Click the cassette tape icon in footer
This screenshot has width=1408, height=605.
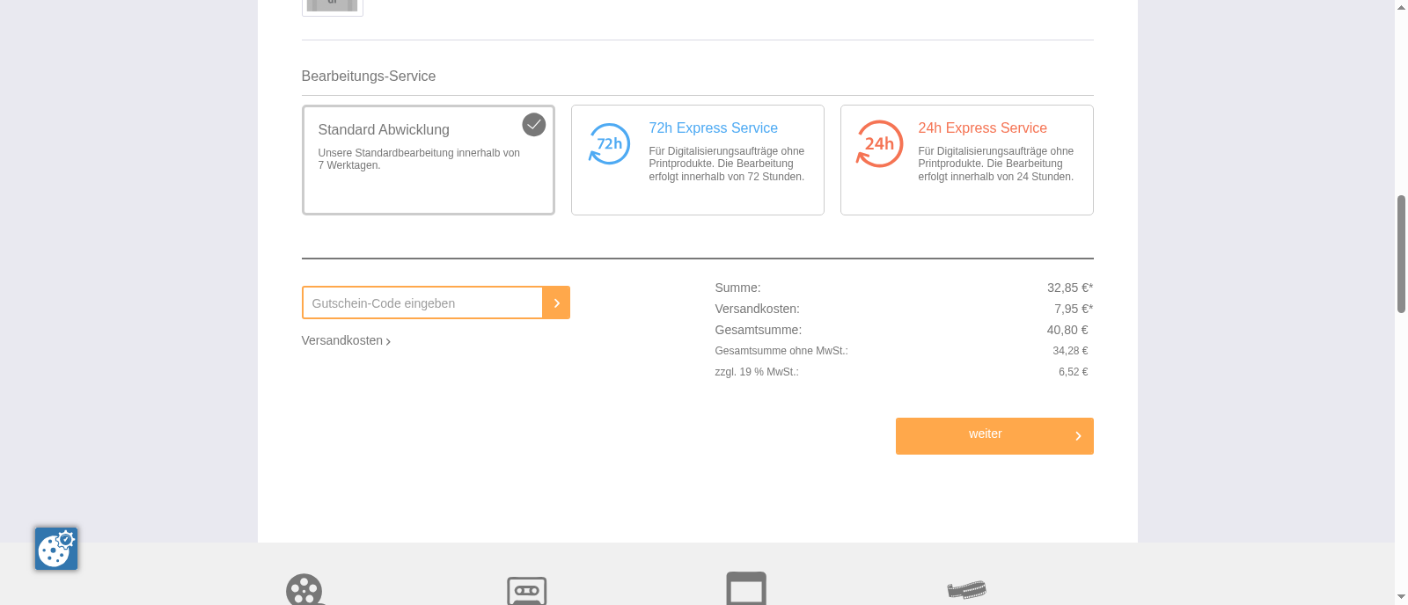[527, 591]
